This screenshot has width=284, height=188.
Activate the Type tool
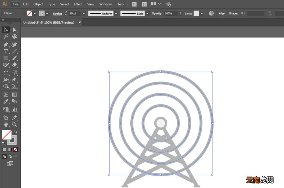(x=6, y=51)
